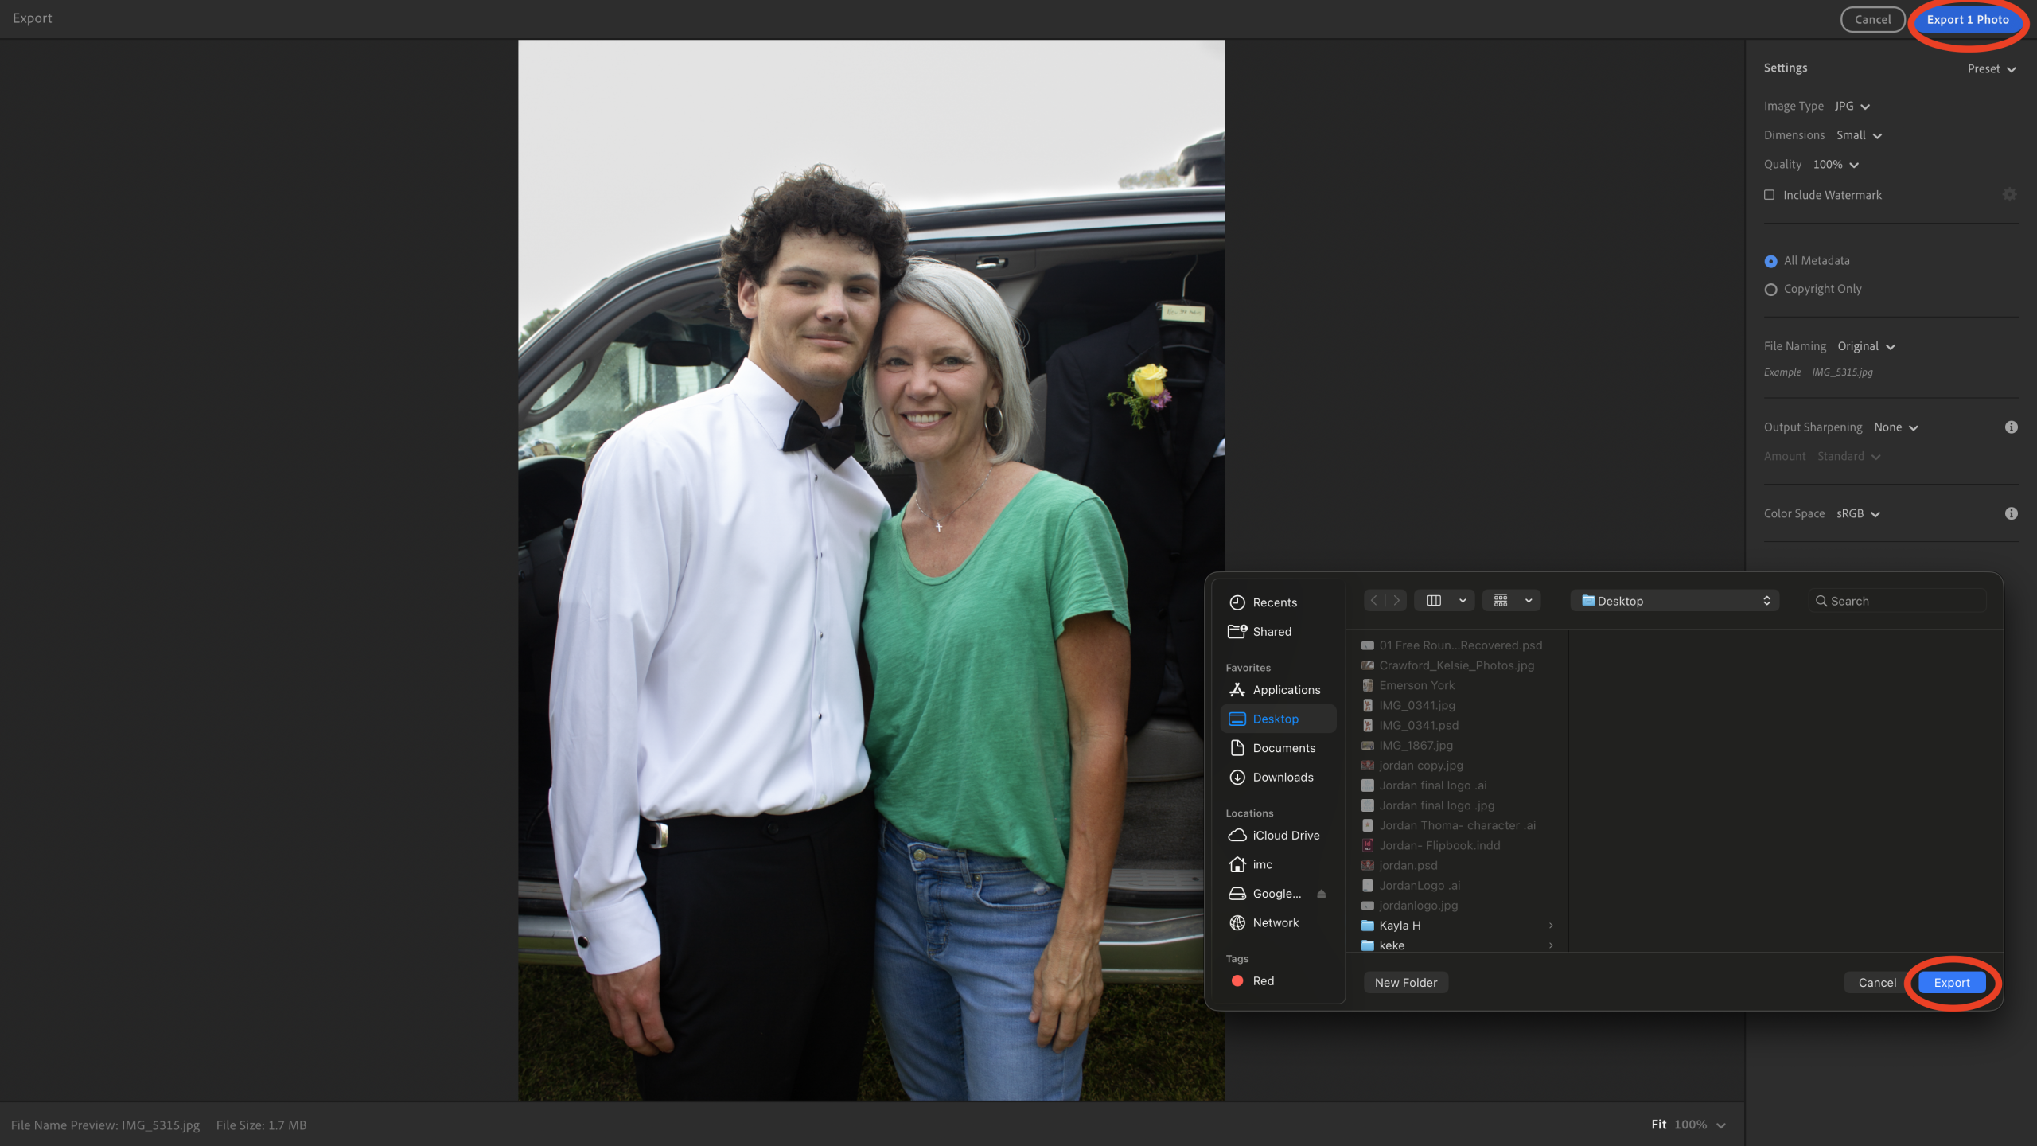This screenshot has height=1146, width=2037.
Task: Enable the Include Watermark checkbox
Action: [1769, 195]
